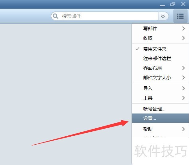Screen dimensions: 189x165
Task: Open the 导入 menu entry
Action: (148, 88)
